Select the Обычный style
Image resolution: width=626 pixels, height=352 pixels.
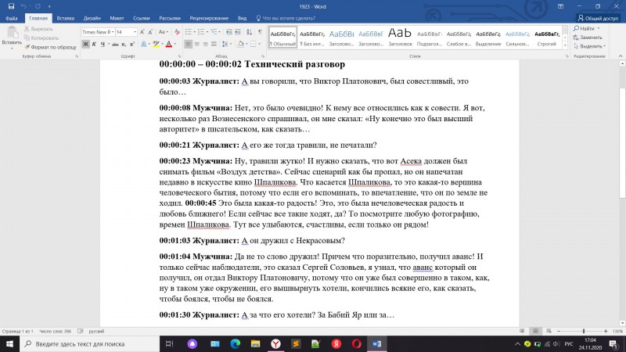pyautogui.click(x=282, y=38)
